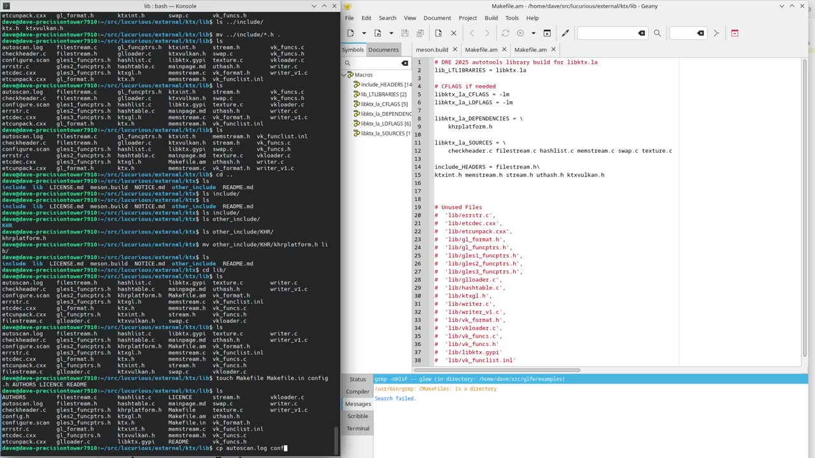Image resolution: width=815 pixels, height=458 pixels.
Task: Create a new file in Geany
Action: point(351,33)
